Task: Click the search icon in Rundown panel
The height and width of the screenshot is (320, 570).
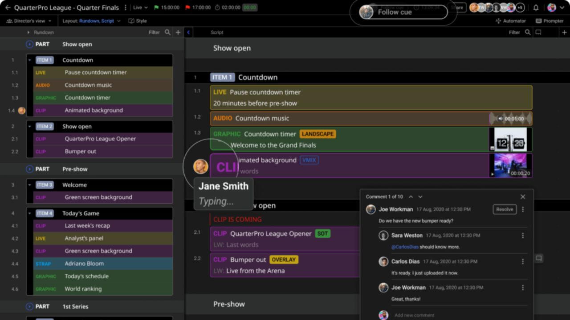Action: (x=167, y=32)
